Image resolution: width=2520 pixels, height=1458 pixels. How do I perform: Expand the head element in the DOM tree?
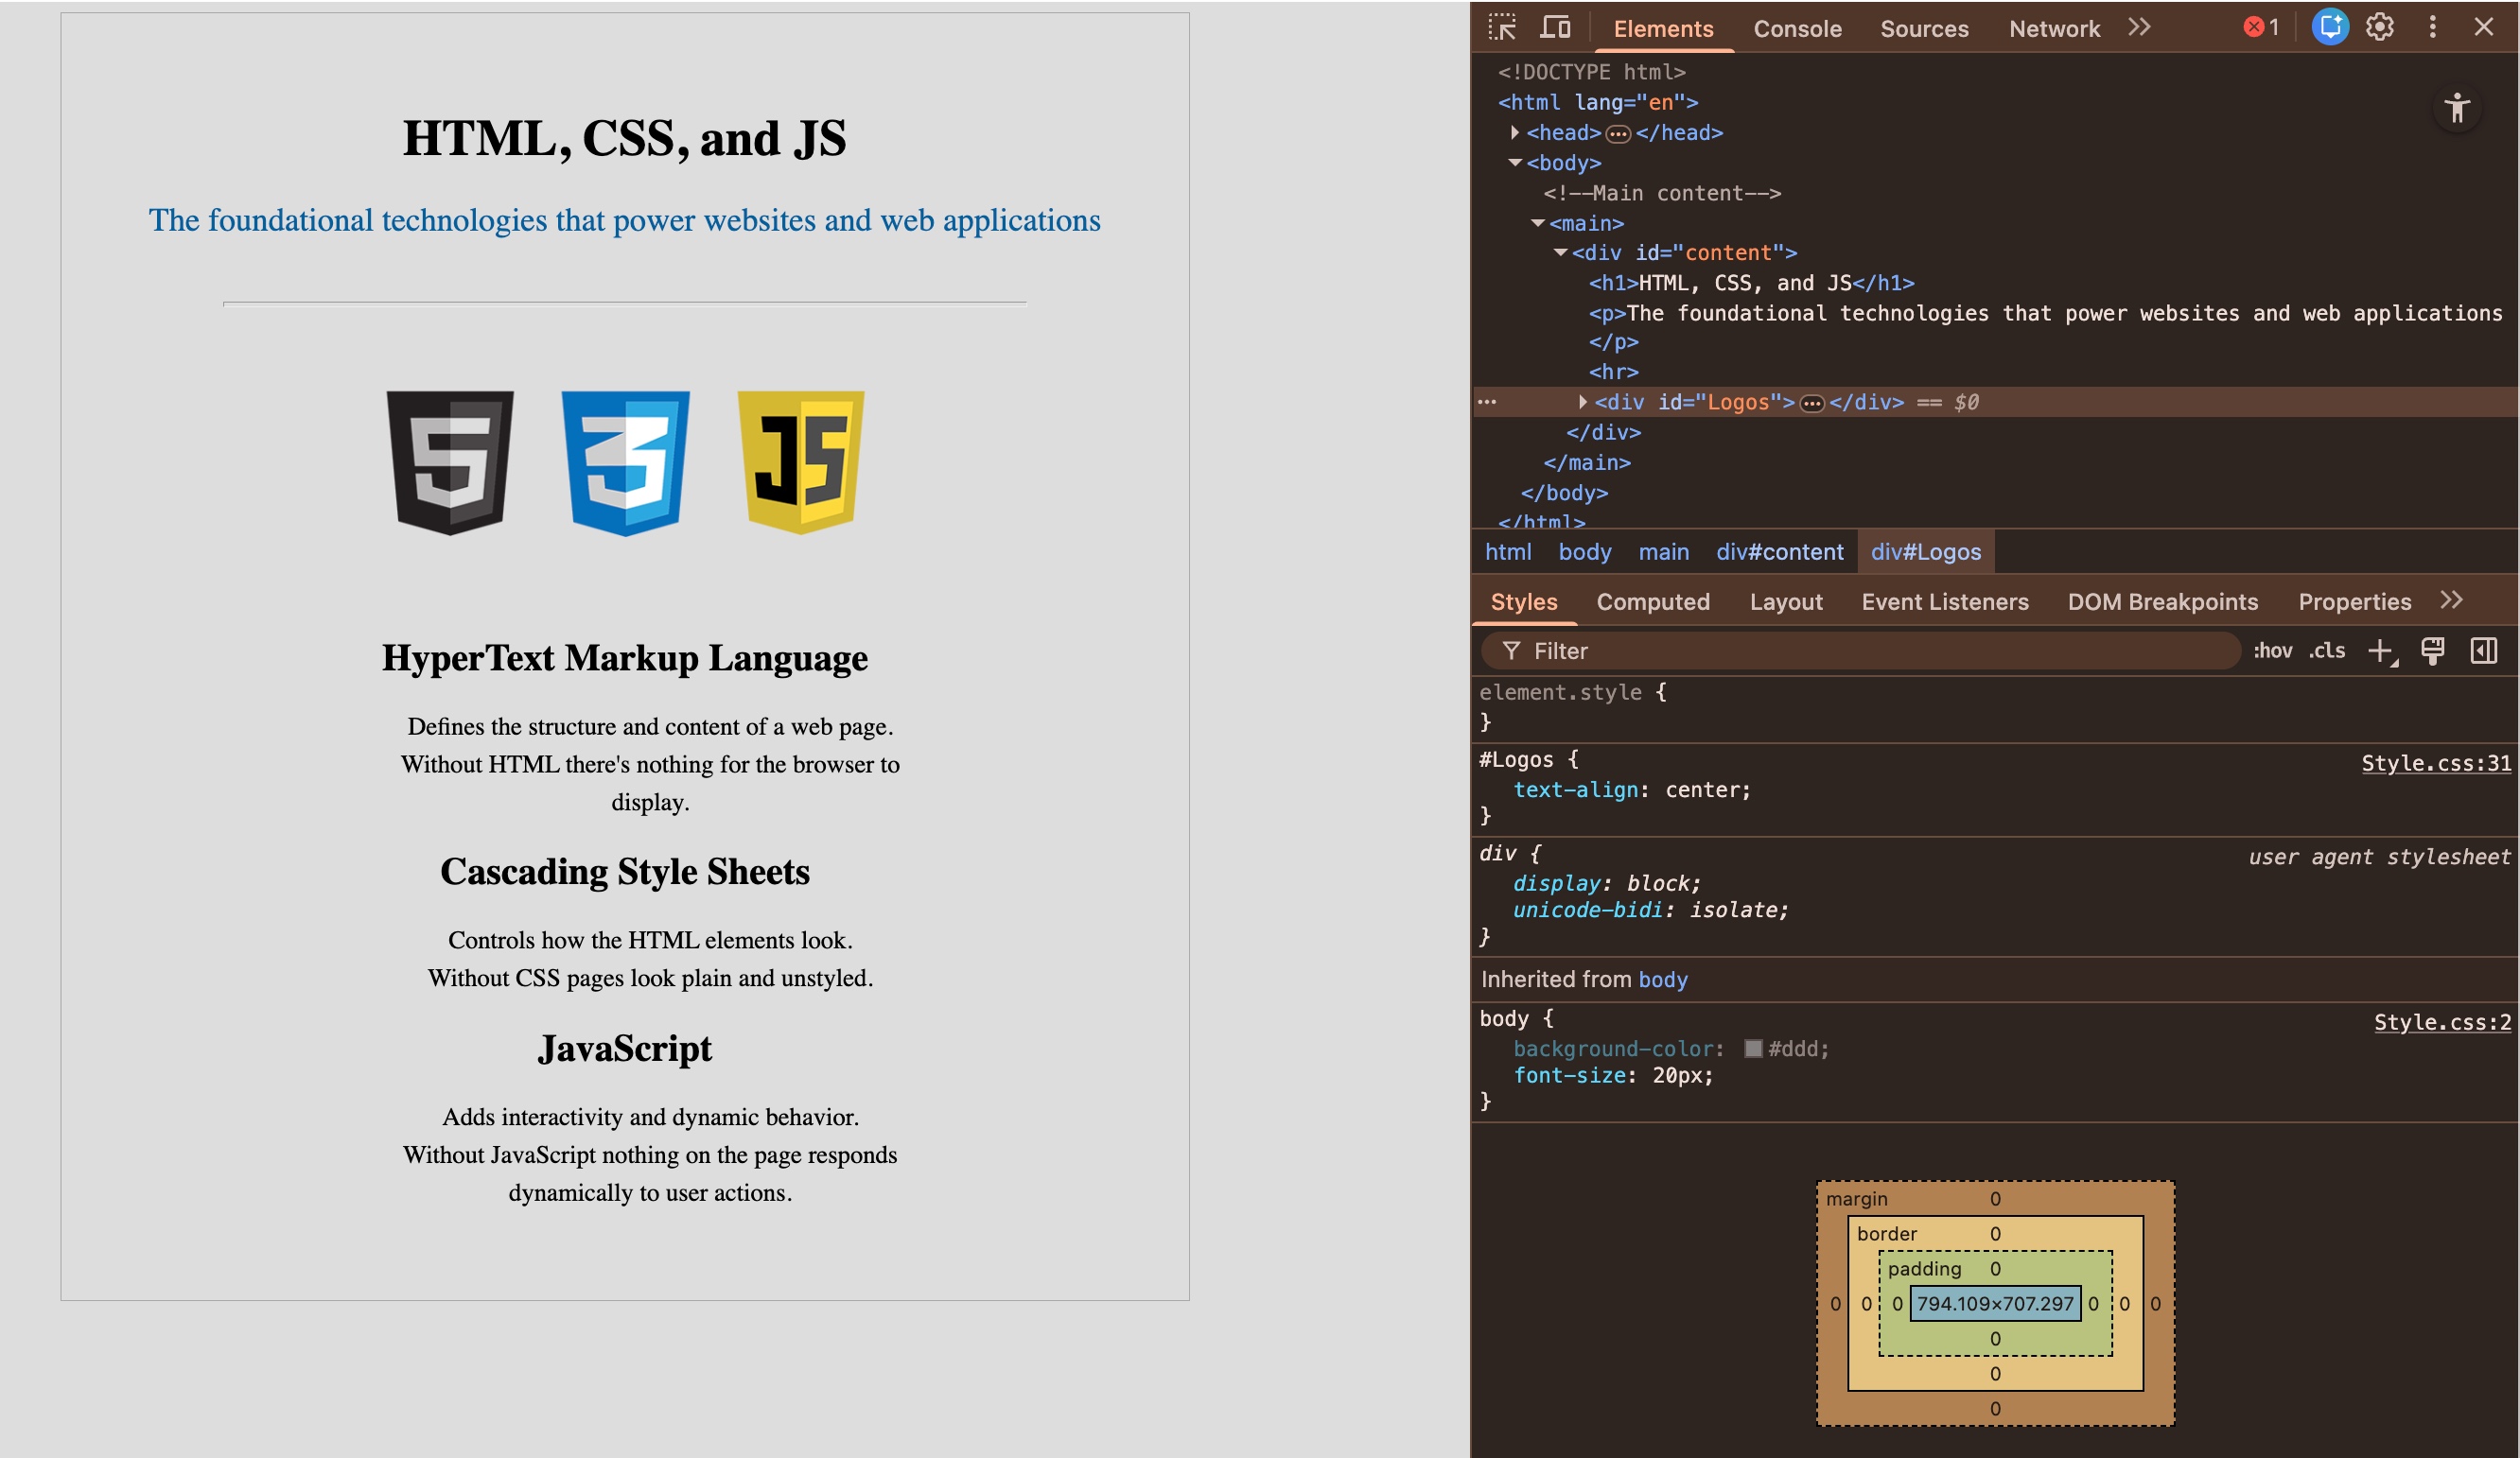click(x=1516, y=132)
